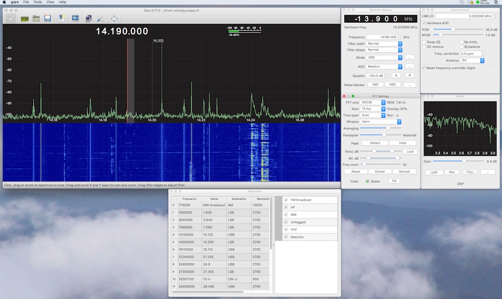Open Window dropdown showing Hann
502x299 pixels.
(x=381, y=122)
